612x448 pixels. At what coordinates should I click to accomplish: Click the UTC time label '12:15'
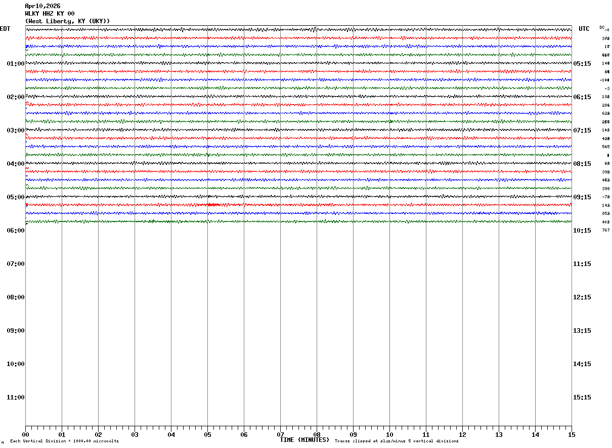click(582, 297)
